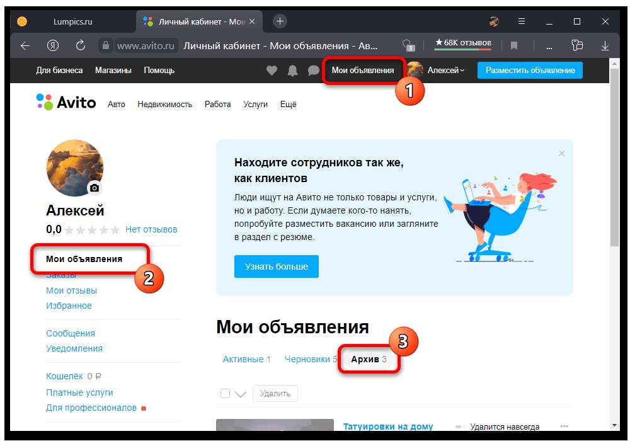Bookmark the page with the bookmark icon
Image resolution: width=630 pixels, height=441 pixels.
point(513,46)
